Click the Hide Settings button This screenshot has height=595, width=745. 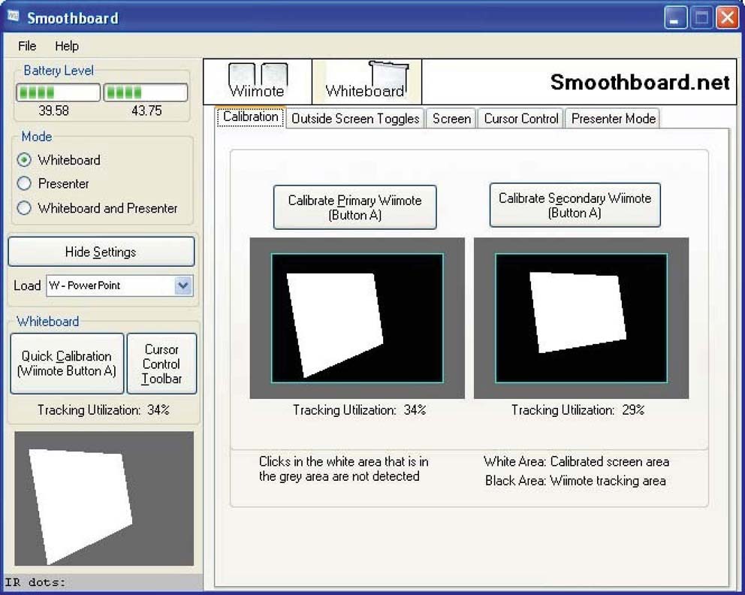point(101,252)
